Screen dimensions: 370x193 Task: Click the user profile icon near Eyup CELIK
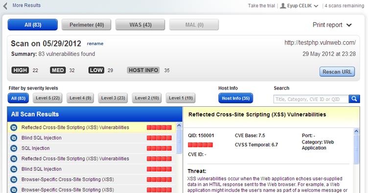click(283, 6)
